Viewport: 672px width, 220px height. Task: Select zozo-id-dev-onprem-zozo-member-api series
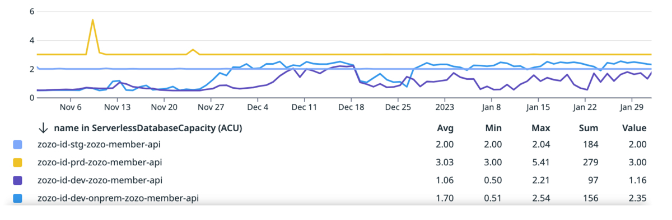click(x=118, y=198)
